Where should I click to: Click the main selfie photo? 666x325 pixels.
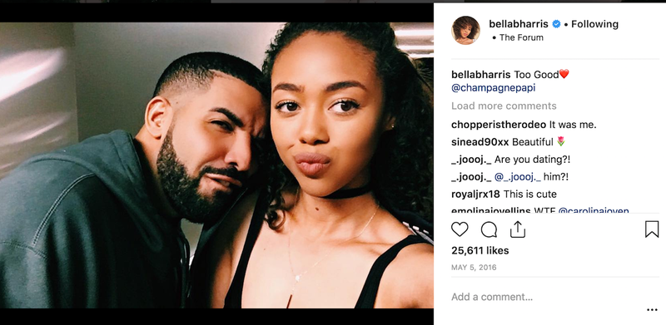click(x=216, y=165)
